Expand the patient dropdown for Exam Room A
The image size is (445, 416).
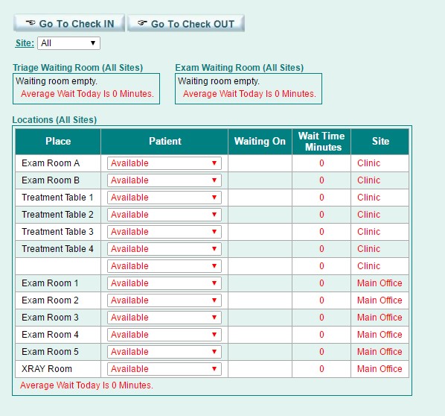click(x=164, y=163)
